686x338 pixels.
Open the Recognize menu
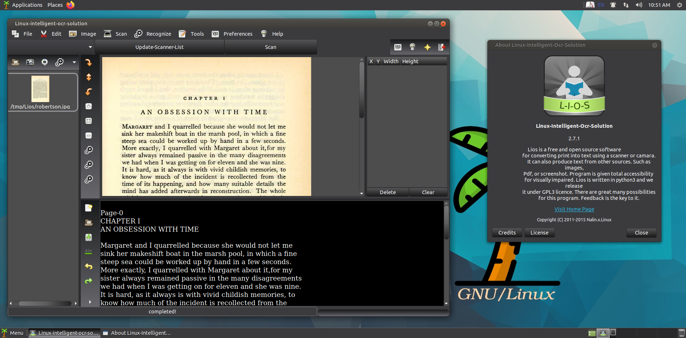(153, 34)
